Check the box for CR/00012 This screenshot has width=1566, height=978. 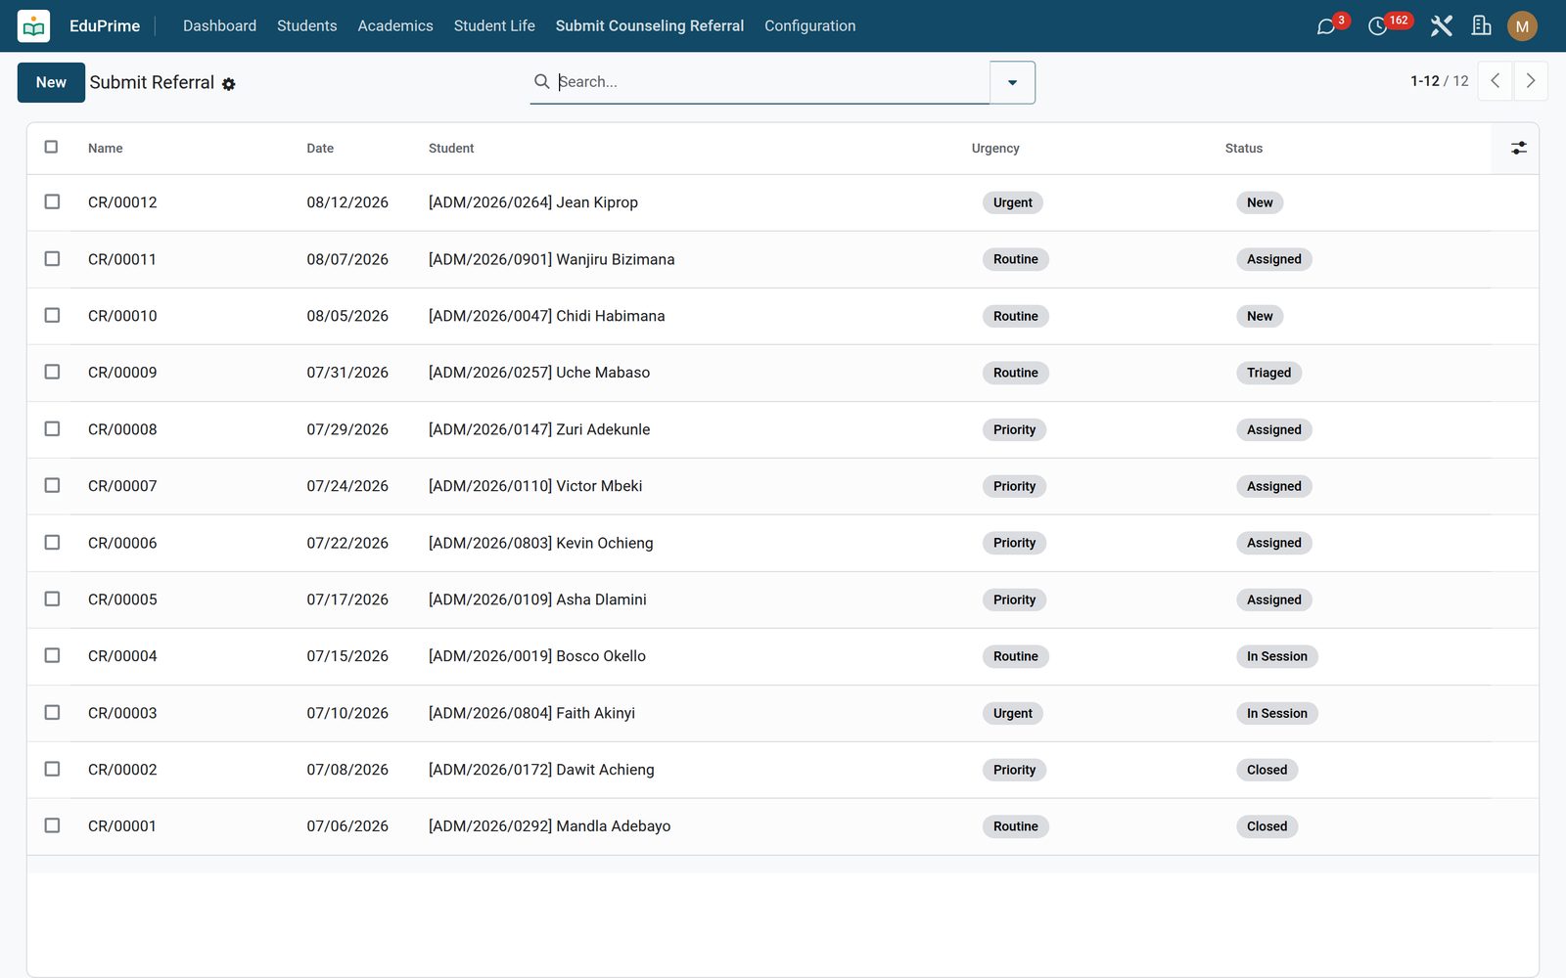tap(52, 201)
